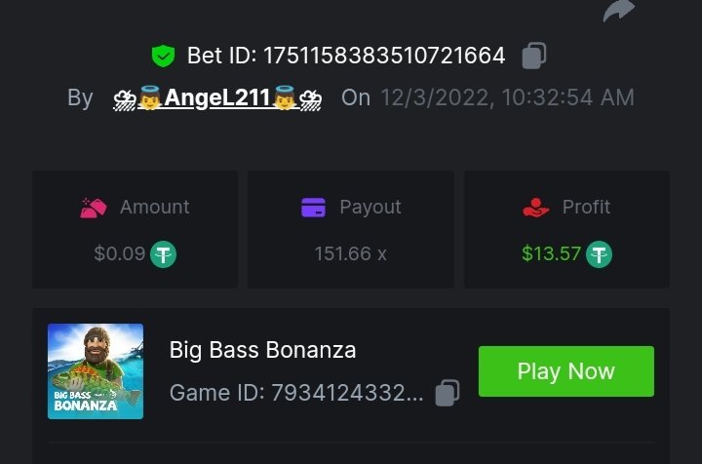
Task: Click the purple Payout card icon
Action: click(x=313, y=208)
